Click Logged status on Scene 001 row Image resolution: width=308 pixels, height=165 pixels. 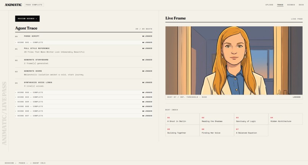148,42
